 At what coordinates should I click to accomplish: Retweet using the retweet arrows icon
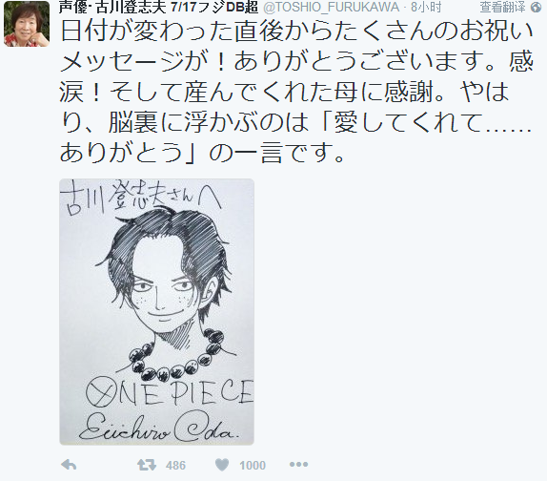click(147, 465)
